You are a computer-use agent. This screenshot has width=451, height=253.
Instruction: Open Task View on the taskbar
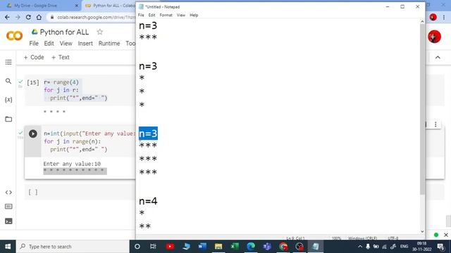click(x=153, y=247)
